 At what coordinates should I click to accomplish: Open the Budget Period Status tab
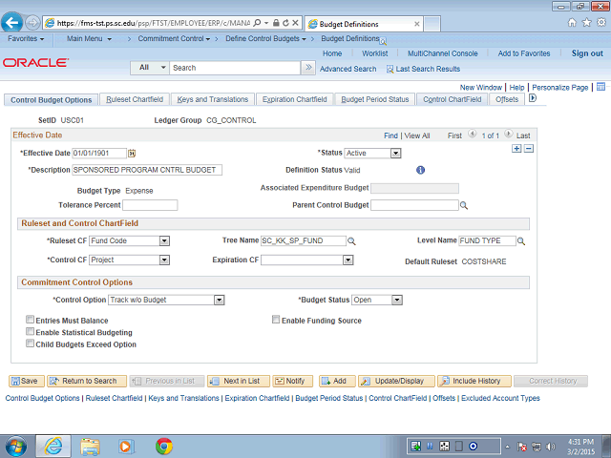[375, 99]
